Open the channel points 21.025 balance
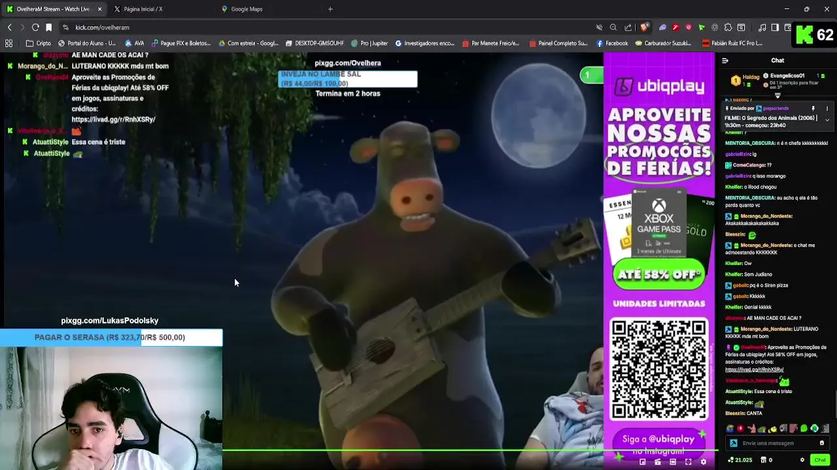The image size is (837, 470). [x=740, y=460]
